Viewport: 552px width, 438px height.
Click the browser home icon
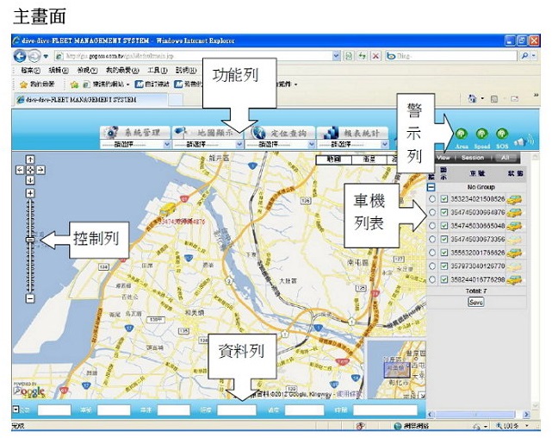click(472, 98)
